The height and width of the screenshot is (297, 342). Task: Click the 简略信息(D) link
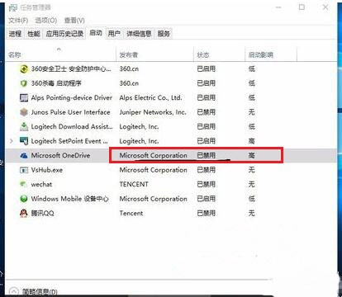[40, 292]
